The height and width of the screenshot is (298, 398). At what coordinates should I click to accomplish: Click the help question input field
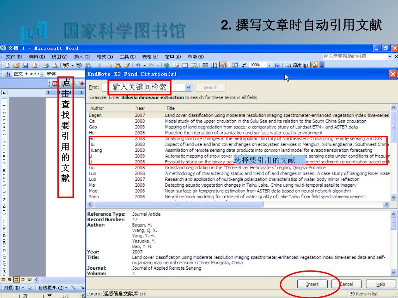tap(355, 57)
